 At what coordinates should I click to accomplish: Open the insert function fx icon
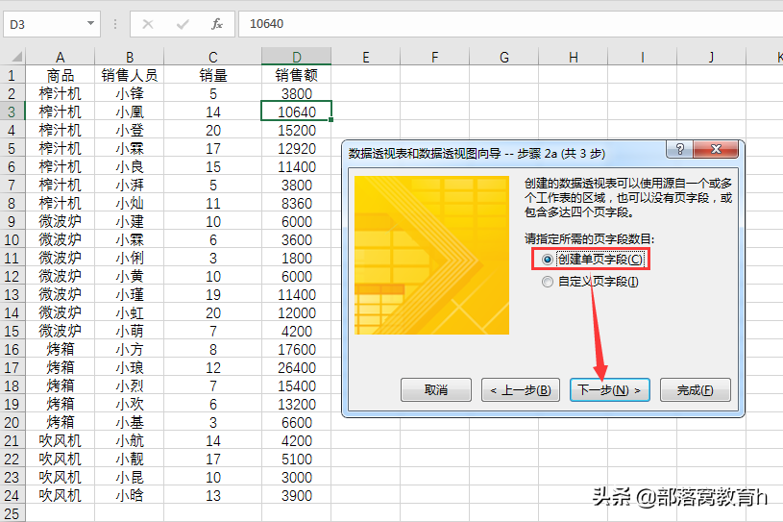click(x=217, y=24)
